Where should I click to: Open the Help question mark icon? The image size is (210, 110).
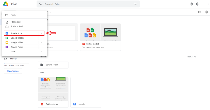(191, 4)
